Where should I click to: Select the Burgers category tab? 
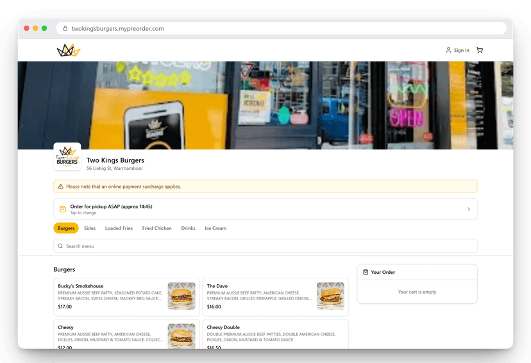tap(66, 228)
